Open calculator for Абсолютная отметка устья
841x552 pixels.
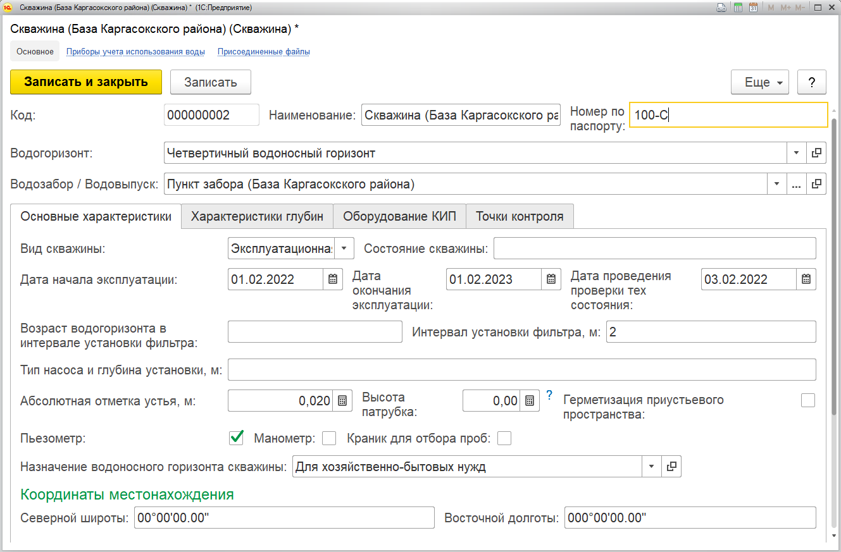click(342, 401)
